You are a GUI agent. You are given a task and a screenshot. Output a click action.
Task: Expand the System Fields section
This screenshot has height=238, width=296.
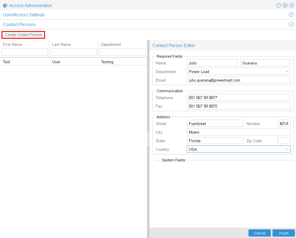(159, 160)
